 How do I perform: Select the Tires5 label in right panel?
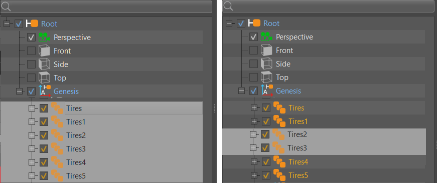pos(298,175)
